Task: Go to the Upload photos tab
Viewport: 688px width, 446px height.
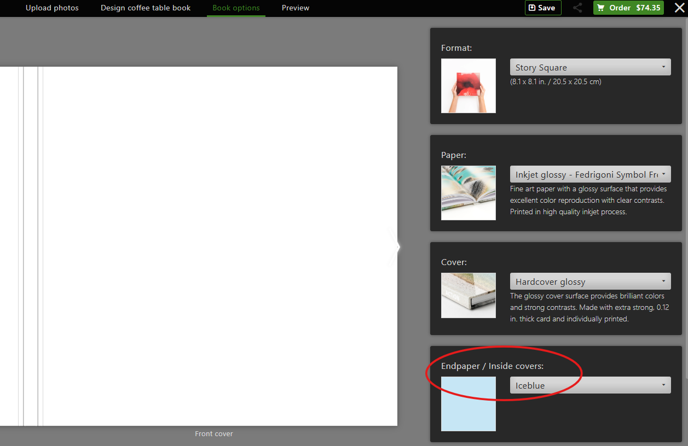Action: (x=52, y=8)
